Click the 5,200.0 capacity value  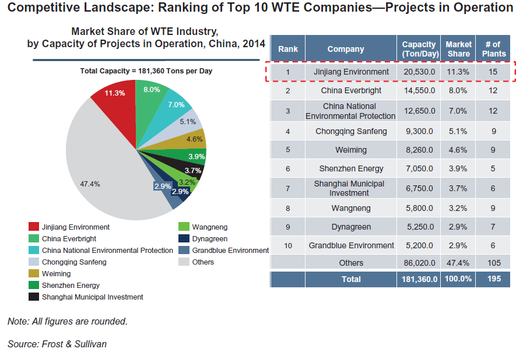pos(419,245)
